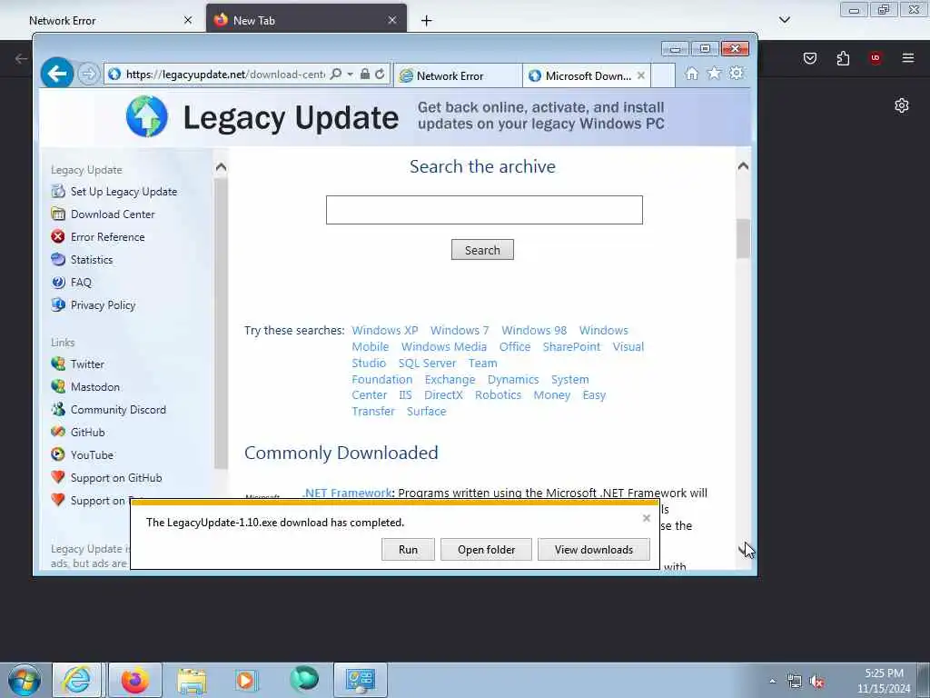The image size is (930, 698).
Task: Open the DirectX suggested search
Action: pos(443,395)
